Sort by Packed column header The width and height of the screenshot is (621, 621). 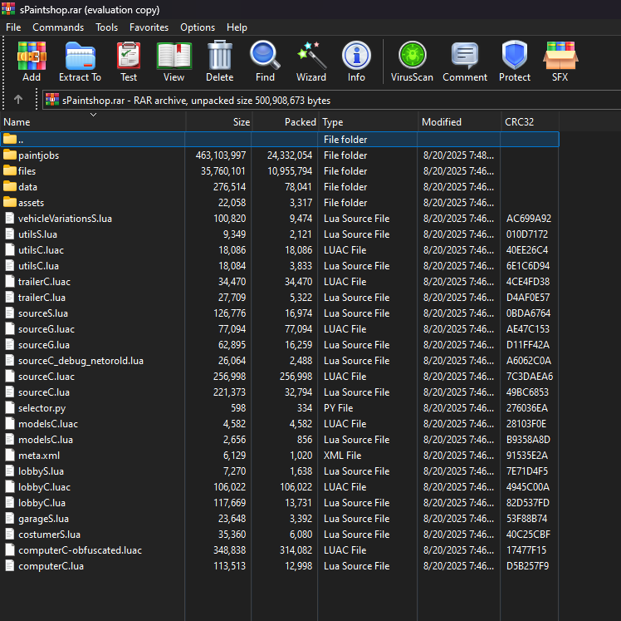click(285, 122)
